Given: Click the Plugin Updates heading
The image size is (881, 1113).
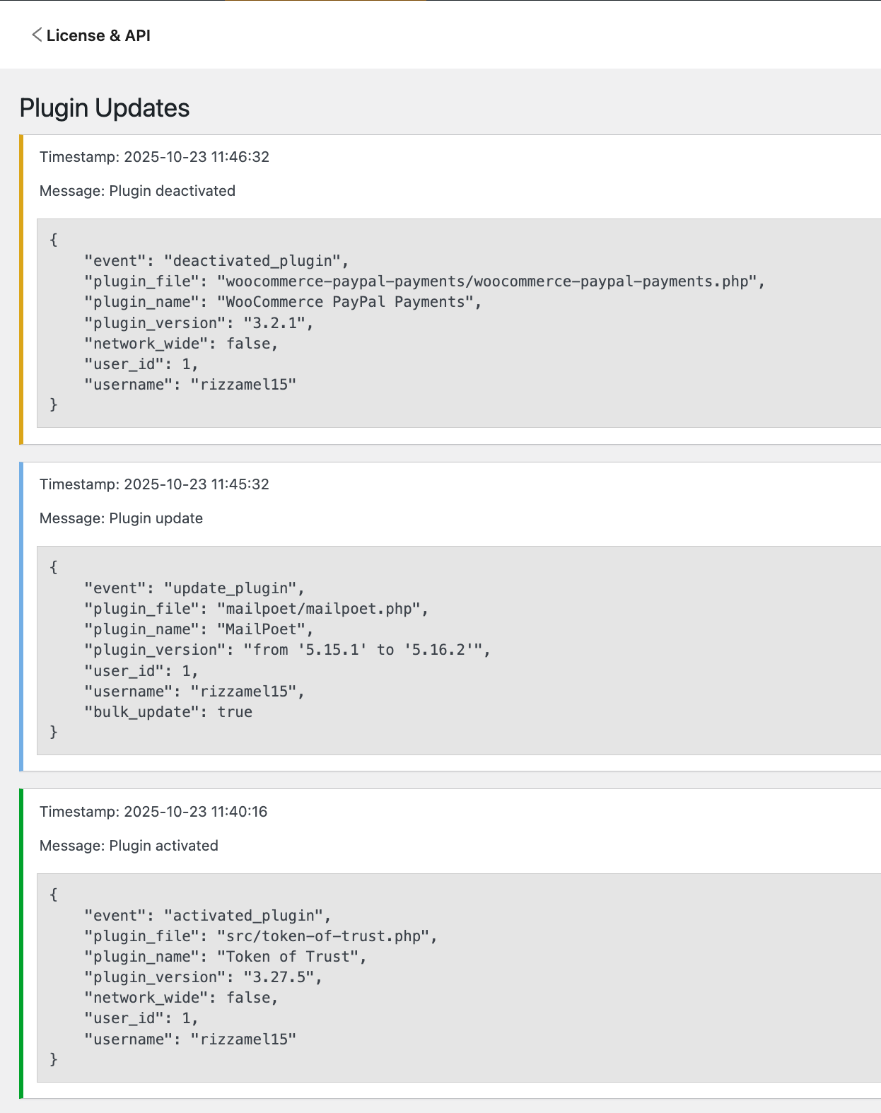Looking at the screenshot, I should [105, 108].
